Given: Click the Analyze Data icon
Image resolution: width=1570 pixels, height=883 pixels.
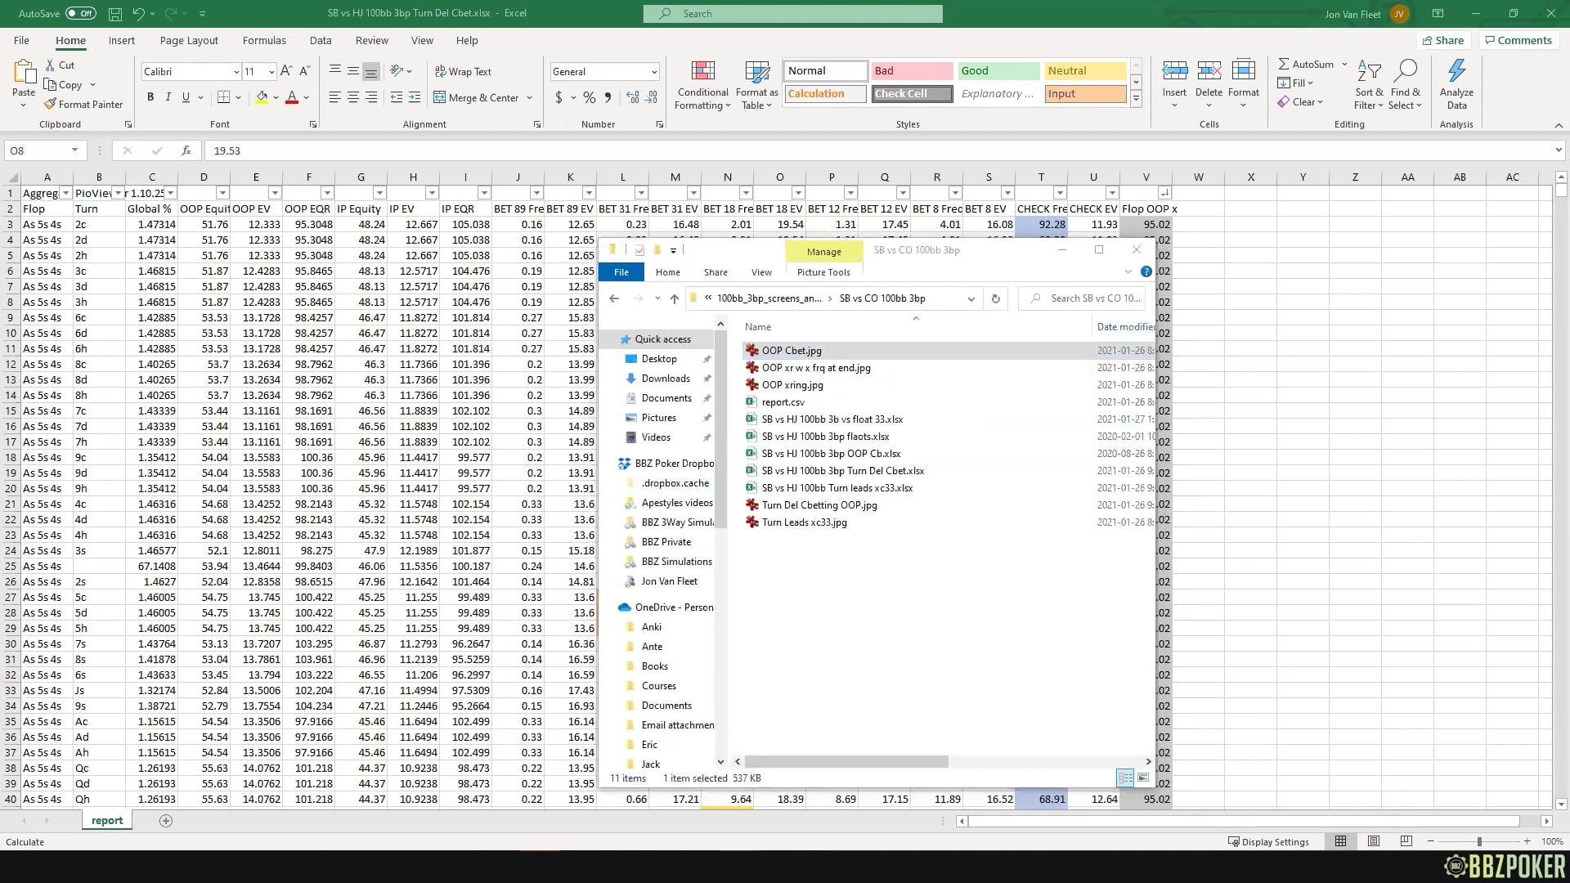Looking at the screenshot, I should (x=1456, y=72).
